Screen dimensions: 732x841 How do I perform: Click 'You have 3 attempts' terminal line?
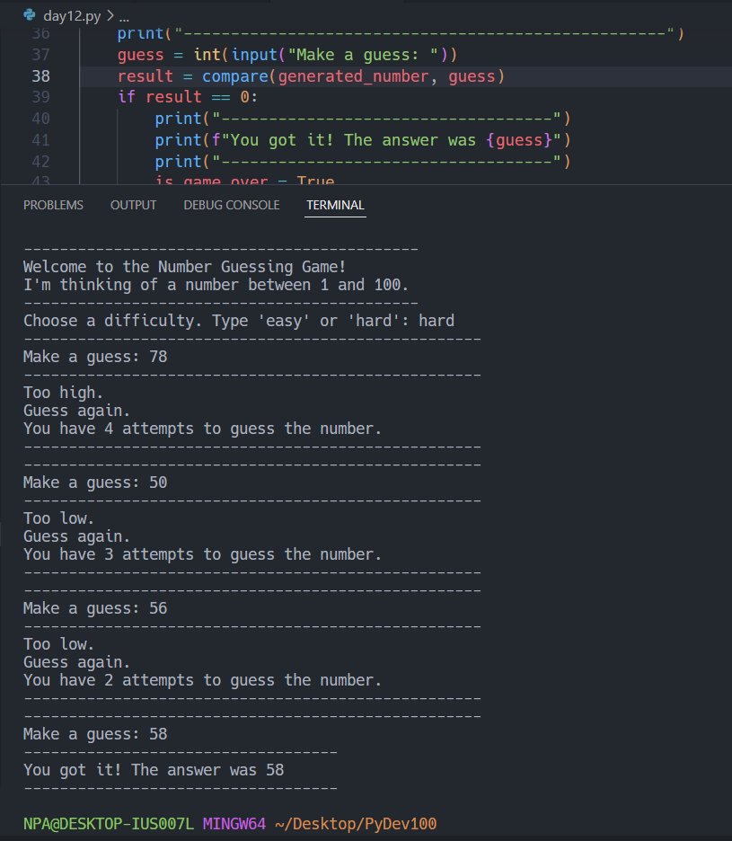(202, 554)
